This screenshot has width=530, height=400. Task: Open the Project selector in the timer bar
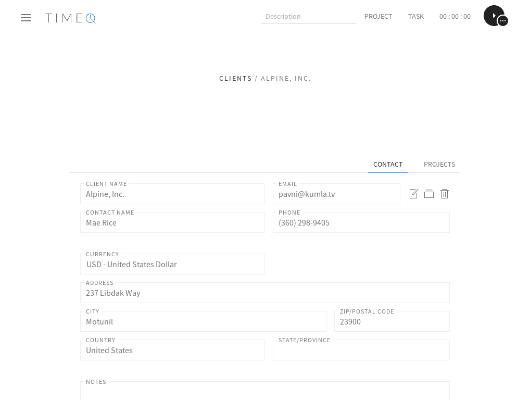coord(378,17)
